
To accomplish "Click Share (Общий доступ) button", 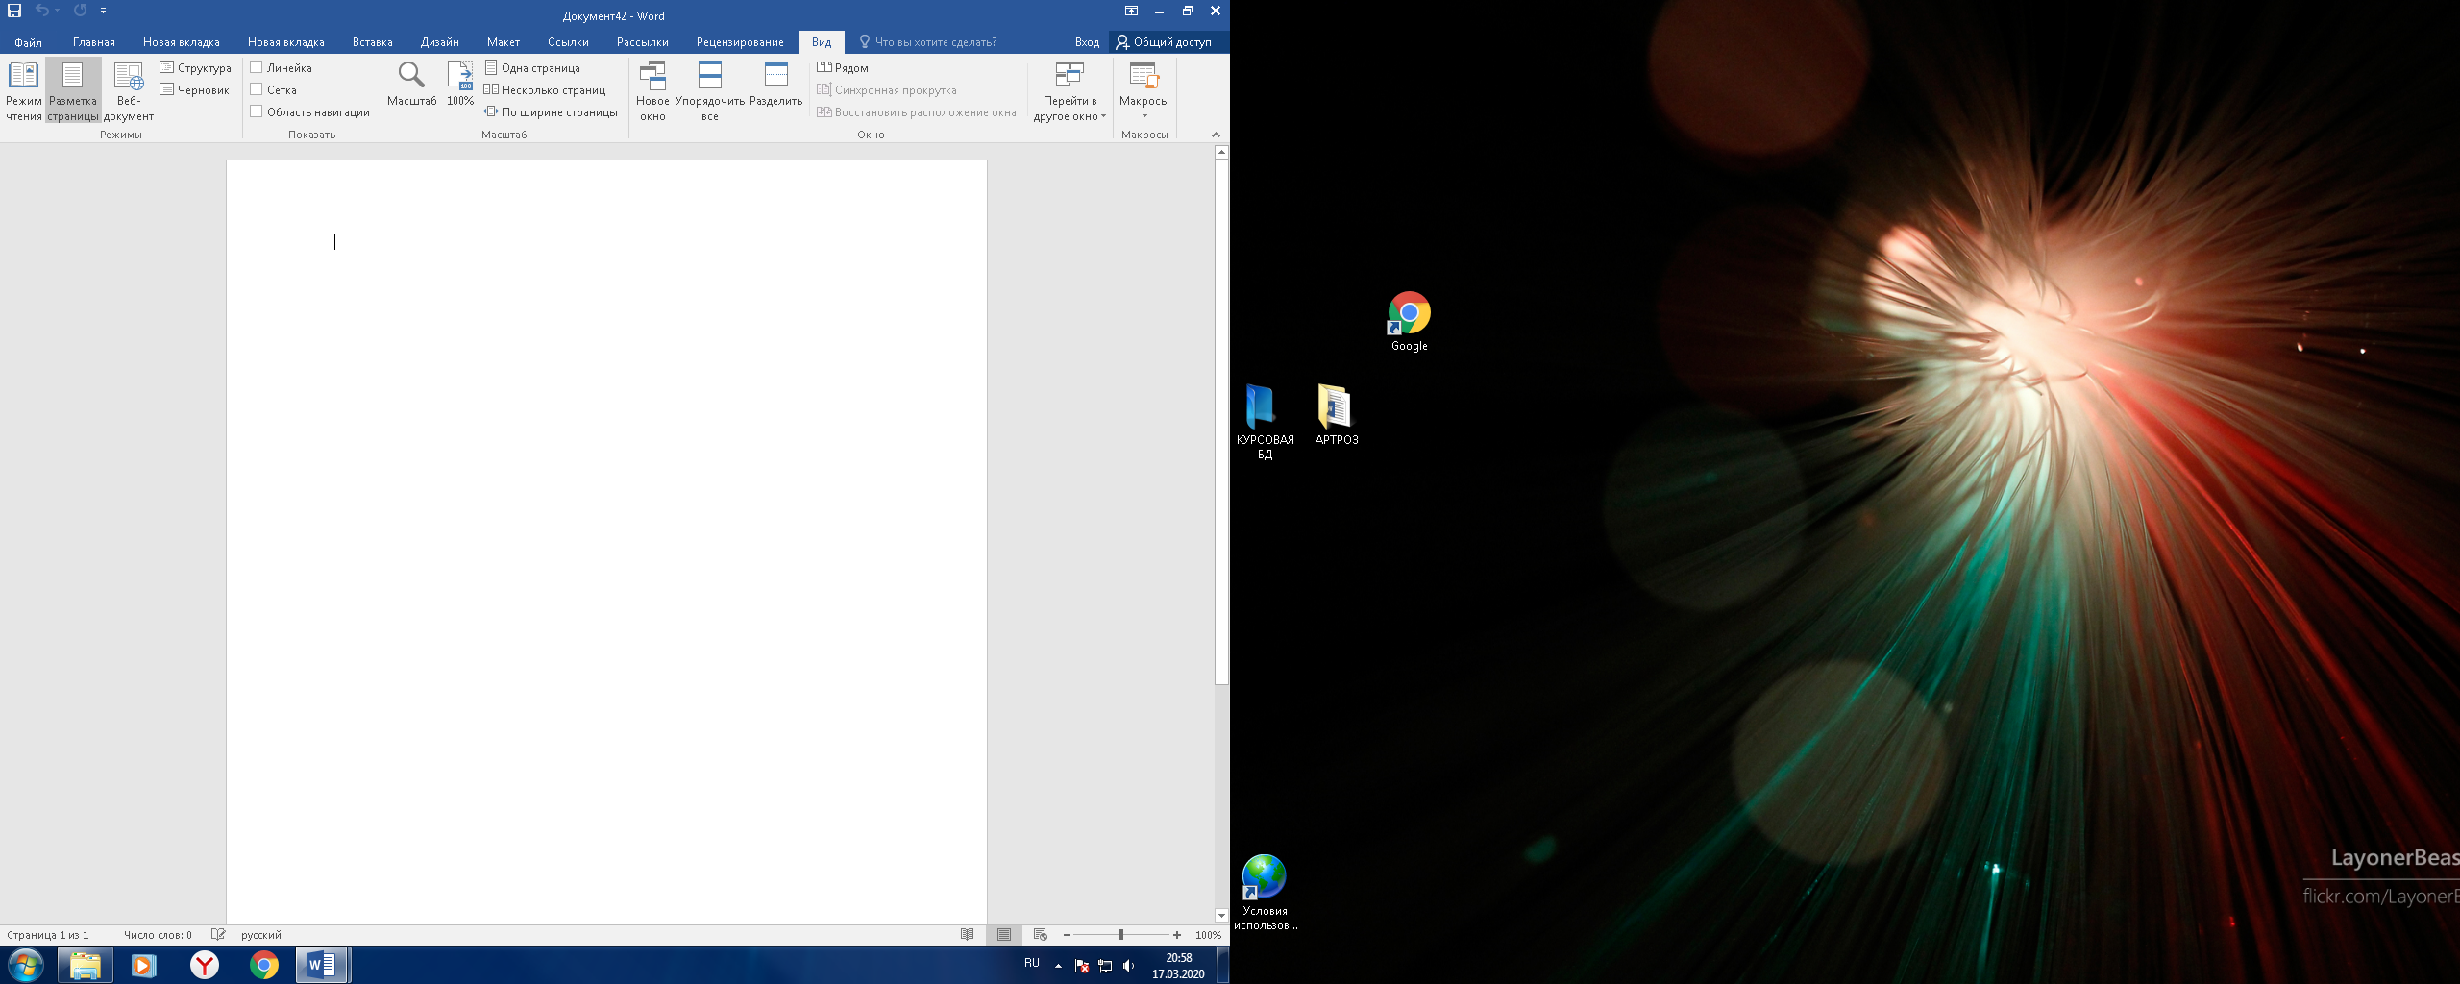I will [x=1164, y=42].
